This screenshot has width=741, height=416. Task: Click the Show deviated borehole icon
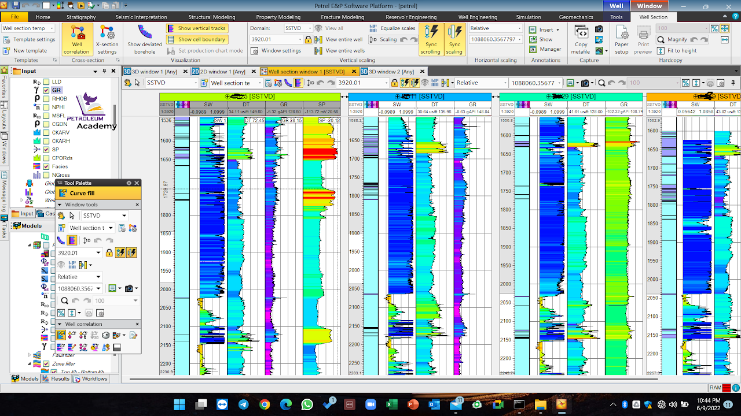pyautogui.click(x=145, y=39)
